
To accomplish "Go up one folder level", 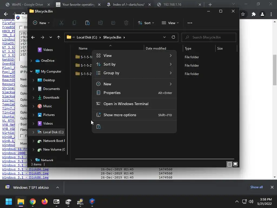I will pos(58,37).
